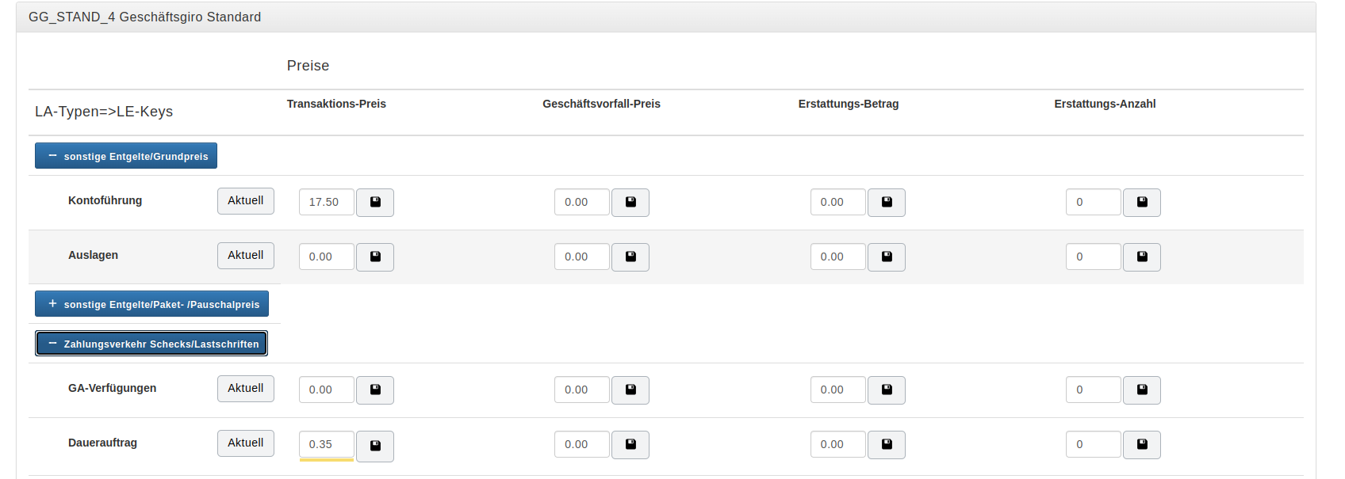Save Dauerauftrag Erstattungs-Anzahl value
The width and height of the screenshot is (1345, 479).
pos(1142,445)
